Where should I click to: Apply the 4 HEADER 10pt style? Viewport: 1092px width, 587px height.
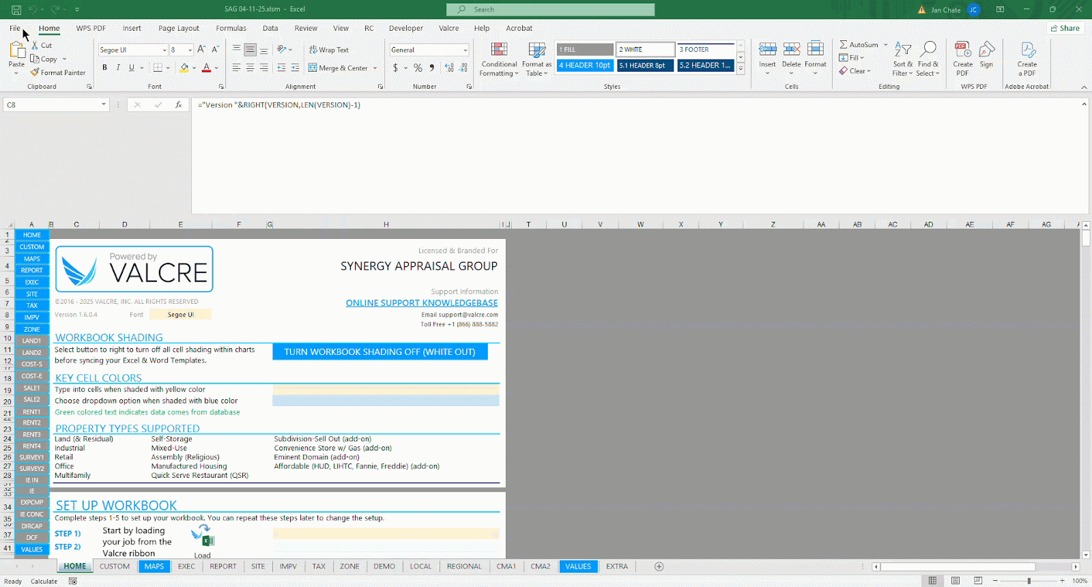[585, 66]
